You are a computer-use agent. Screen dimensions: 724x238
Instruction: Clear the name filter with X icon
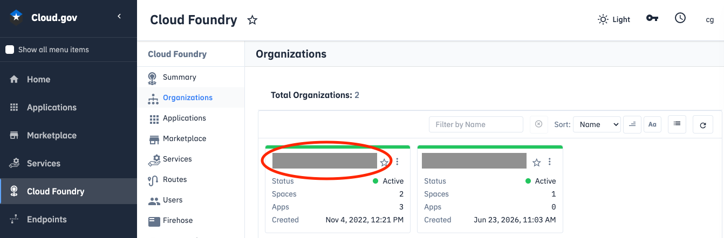click(538, 124)
